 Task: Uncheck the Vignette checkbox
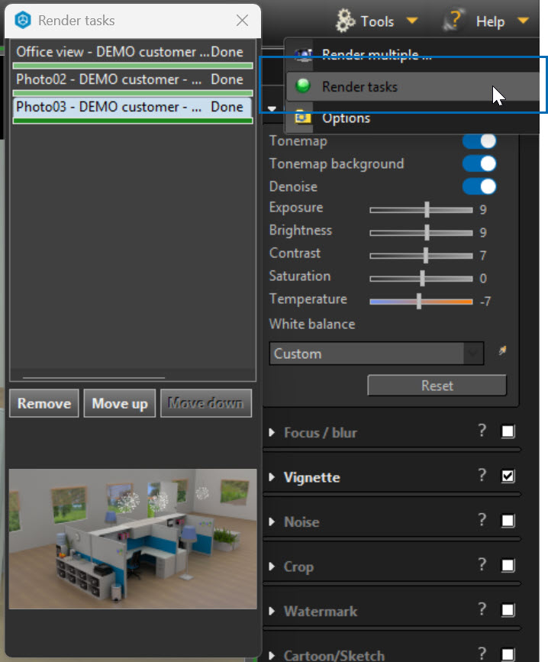point(508,476)
